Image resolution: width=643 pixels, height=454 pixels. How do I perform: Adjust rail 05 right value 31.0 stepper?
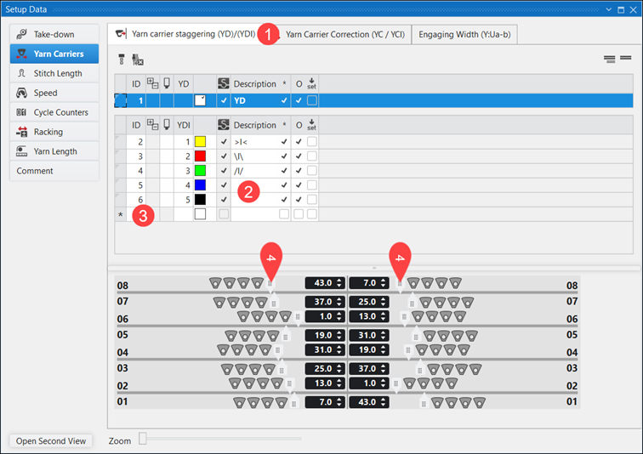(384, 337)
